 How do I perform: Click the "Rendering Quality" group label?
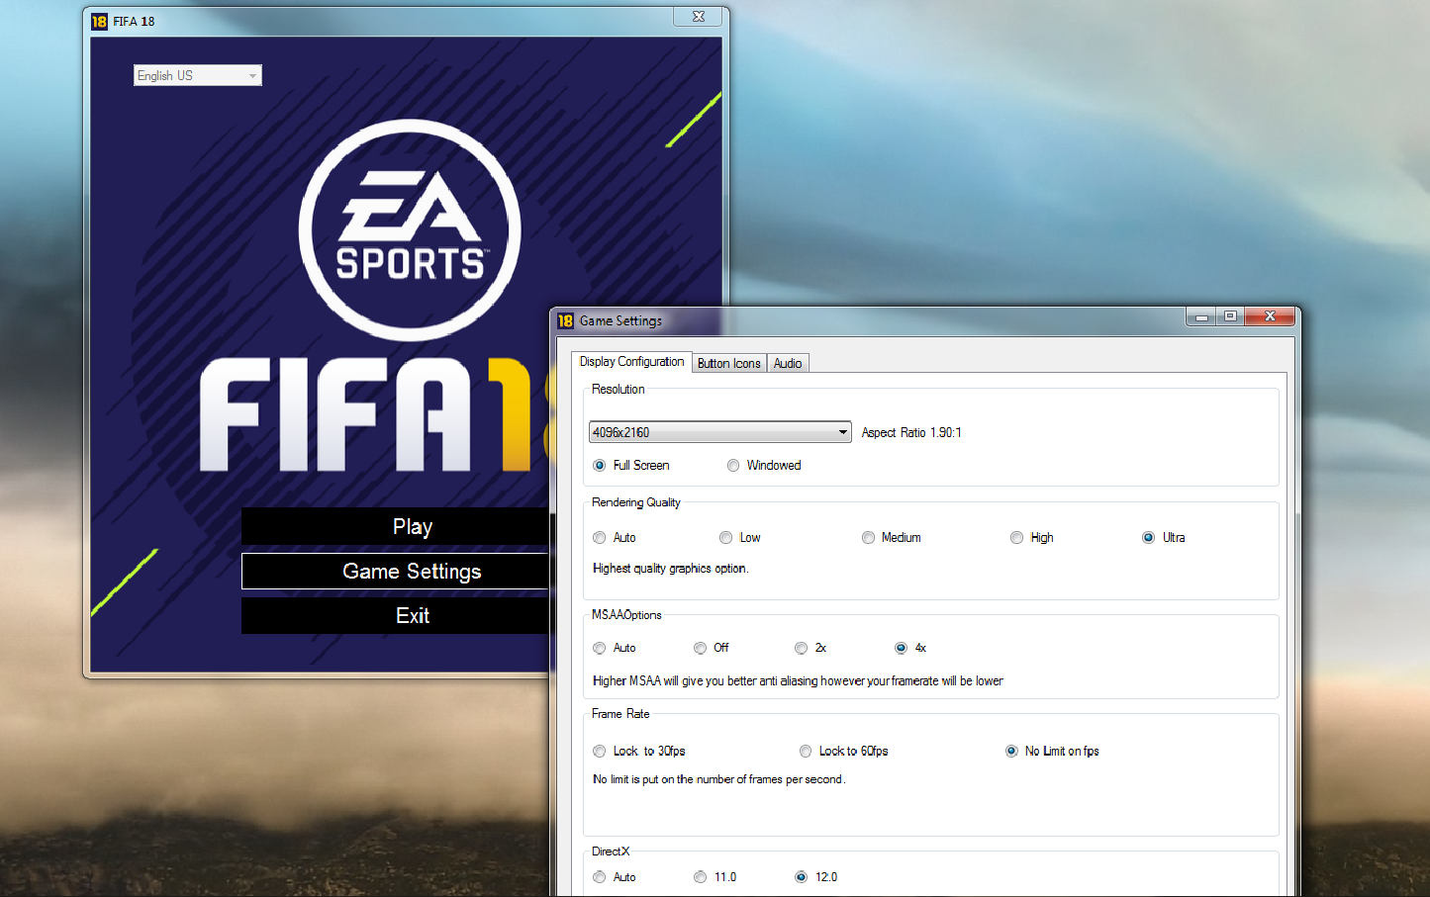[x=636, y=502]
